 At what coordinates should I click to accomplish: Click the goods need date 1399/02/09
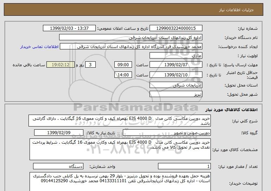pos(59,133)
